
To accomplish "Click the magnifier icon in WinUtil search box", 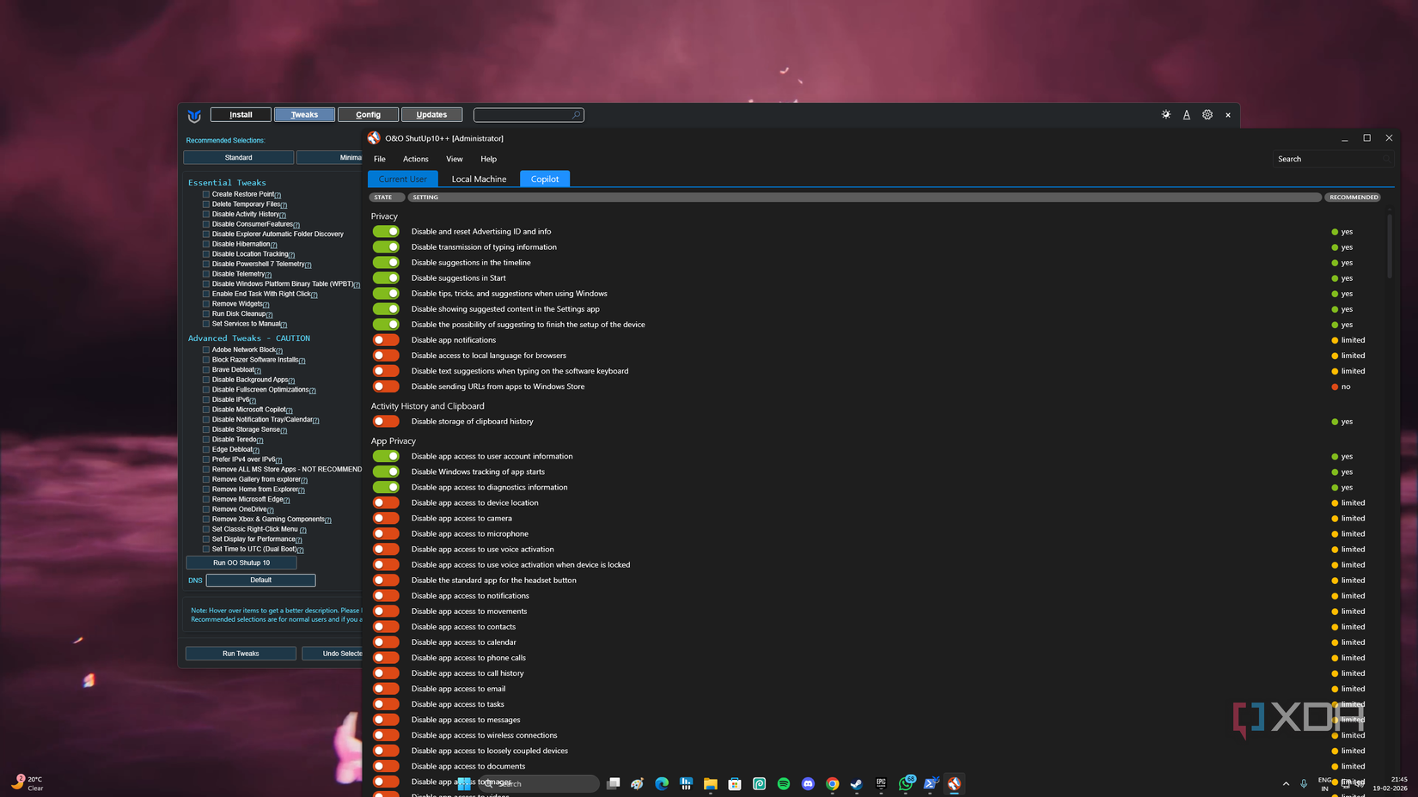I will coord(576,114).
